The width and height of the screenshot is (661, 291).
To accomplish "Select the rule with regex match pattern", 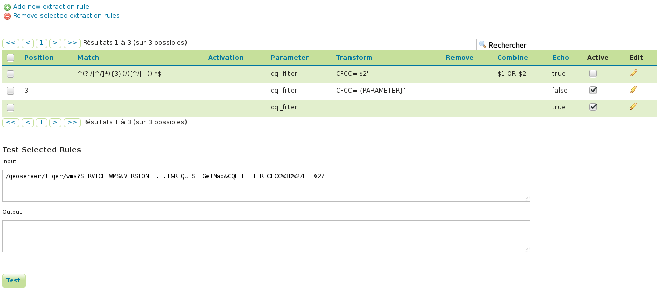I will click(x=11, y=74).
